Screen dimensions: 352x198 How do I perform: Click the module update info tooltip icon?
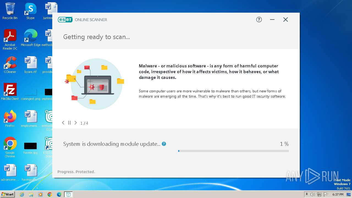click(x=164, y=144)
